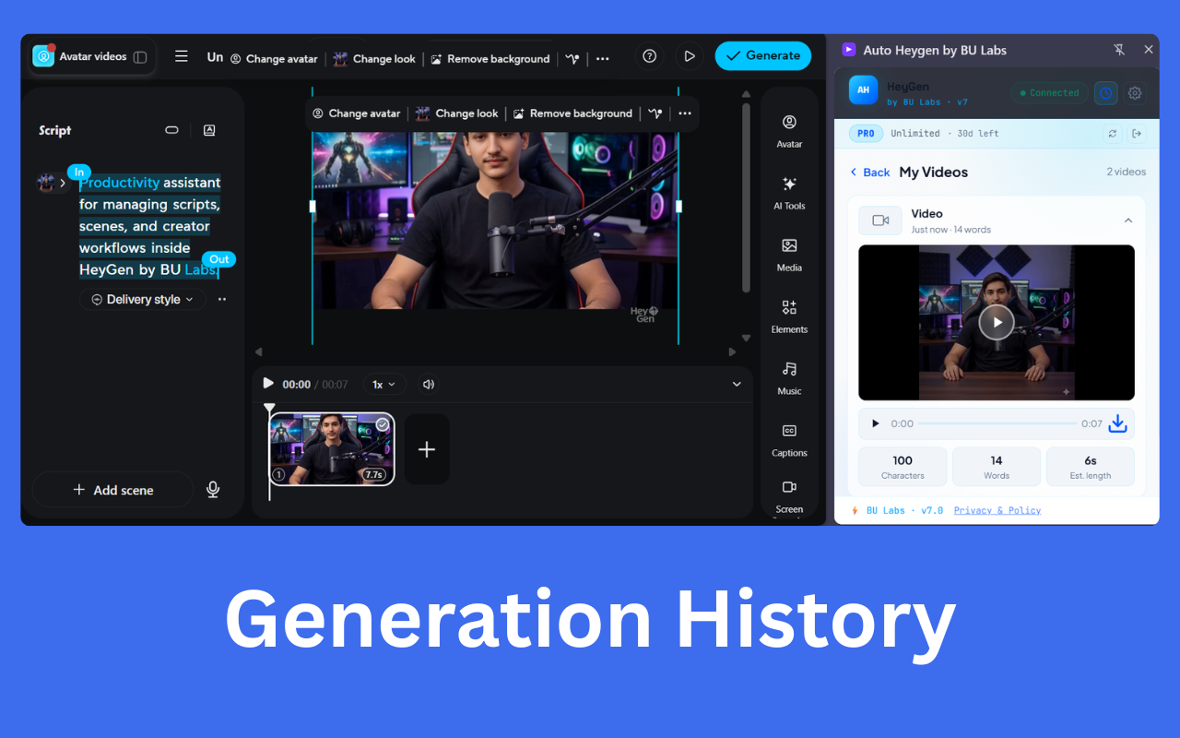Unpin the Auto Heygen panel
This screenshot has height=738, width=1180.
pyautogui.click(x=1119, y=50)
